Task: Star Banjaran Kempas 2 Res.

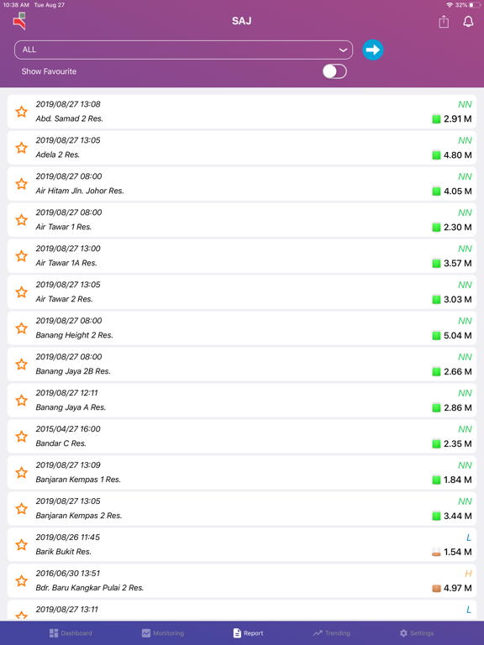Action: point(21,509)
